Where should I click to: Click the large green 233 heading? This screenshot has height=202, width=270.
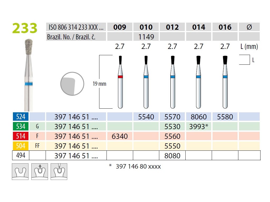[25, 28]
